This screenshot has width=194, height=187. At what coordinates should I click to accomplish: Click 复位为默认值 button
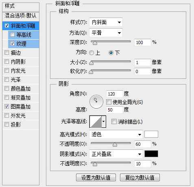point(140,178)
